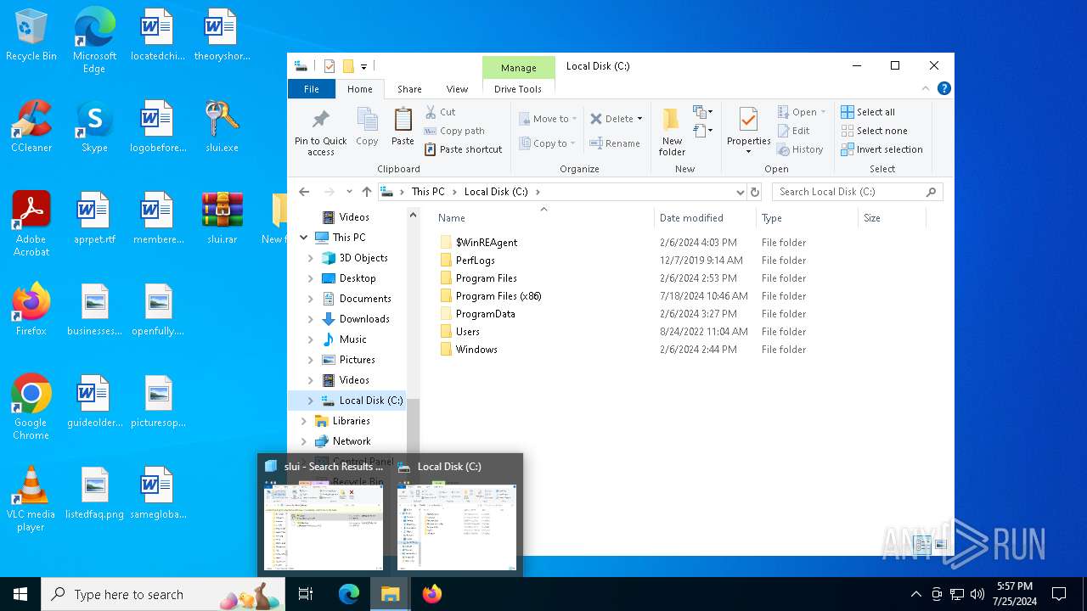Click the Help question mark icon
The image size is (1087, 611).
pos(943,88)
